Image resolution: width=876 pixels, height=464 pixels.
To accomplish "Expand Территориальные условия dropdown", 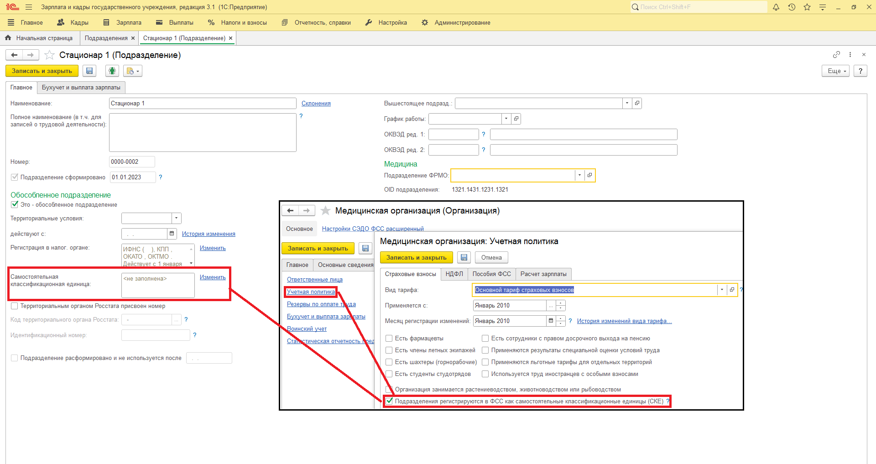I will (x=177, y=218).
